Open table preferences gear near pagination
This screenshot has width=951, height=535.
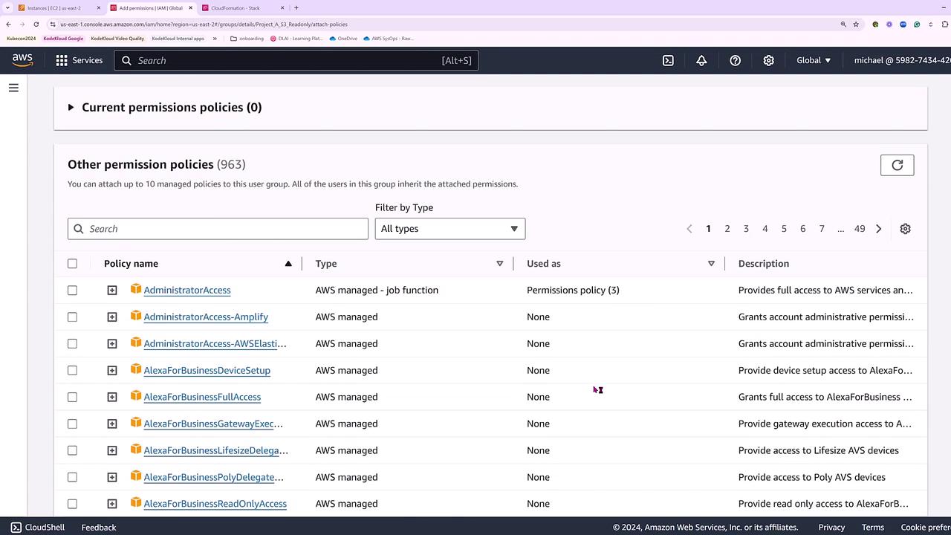pyautogui.click(x=905, y=229)
